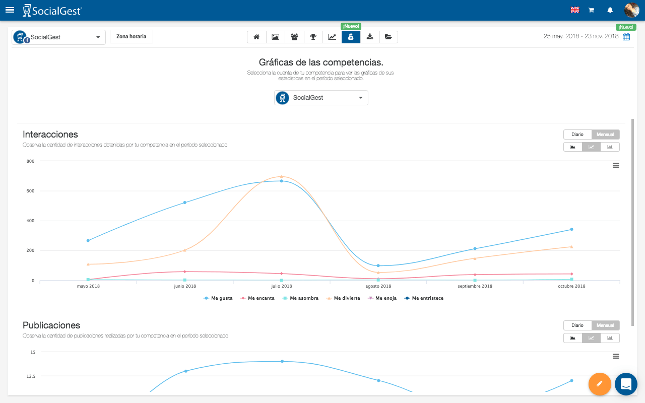Open the user avatar profile menu
Image resolution: width=645 pixels, height=403 pixels.
(631, 10)
